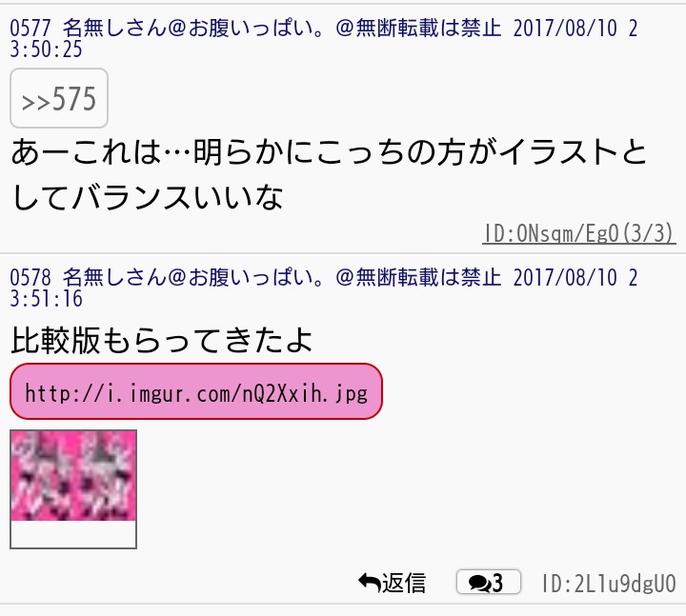
Task: Click the white caption area under thumbnail
Action: [x=73, y=534]
